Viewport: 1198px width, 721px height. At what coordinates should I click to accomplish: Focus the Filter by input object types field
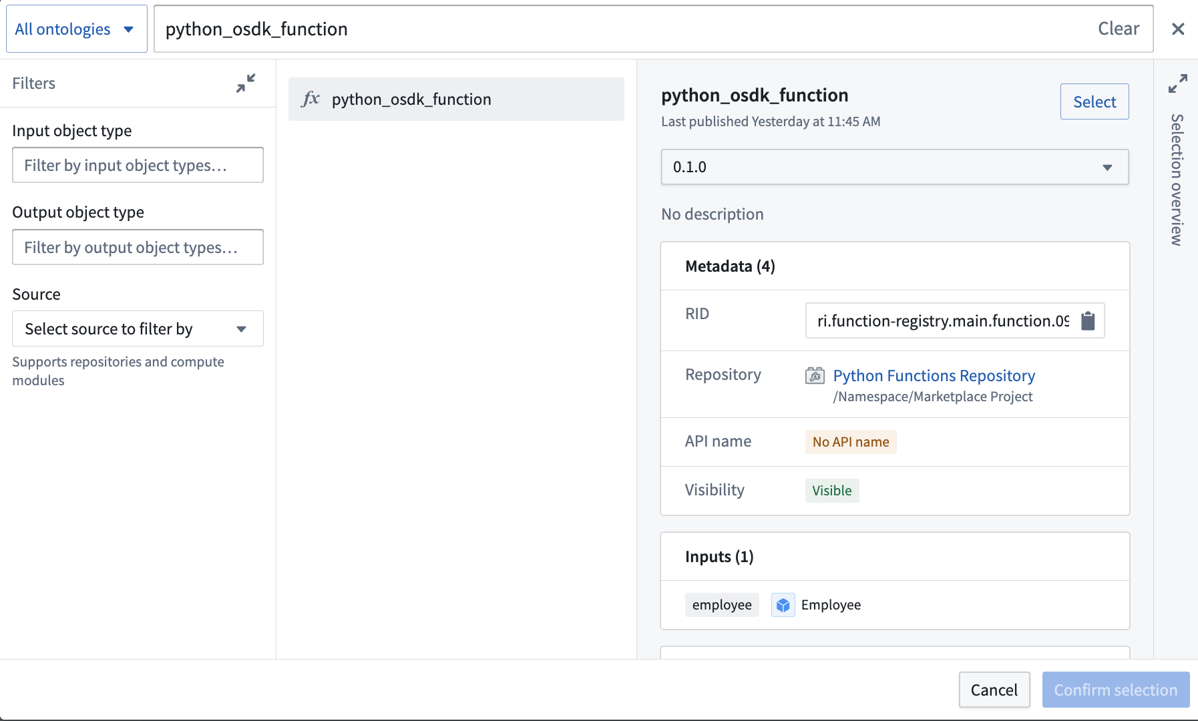[138, 165]
